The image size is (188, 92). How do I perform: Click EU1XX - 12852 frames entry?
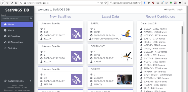click(x=155, y=29)
